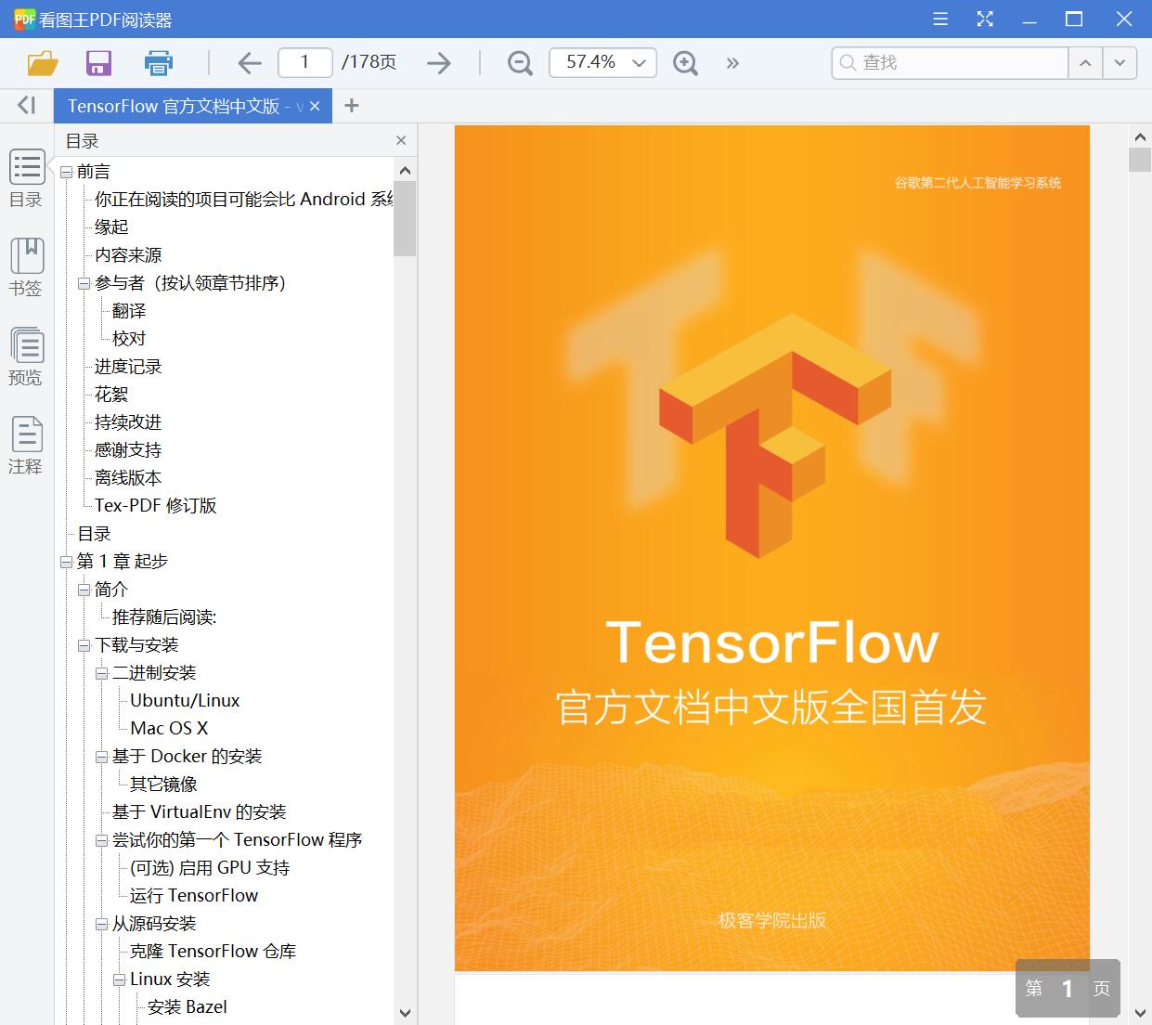Click the TensorFlow cover page in the viewer

[x=772, y=548]
